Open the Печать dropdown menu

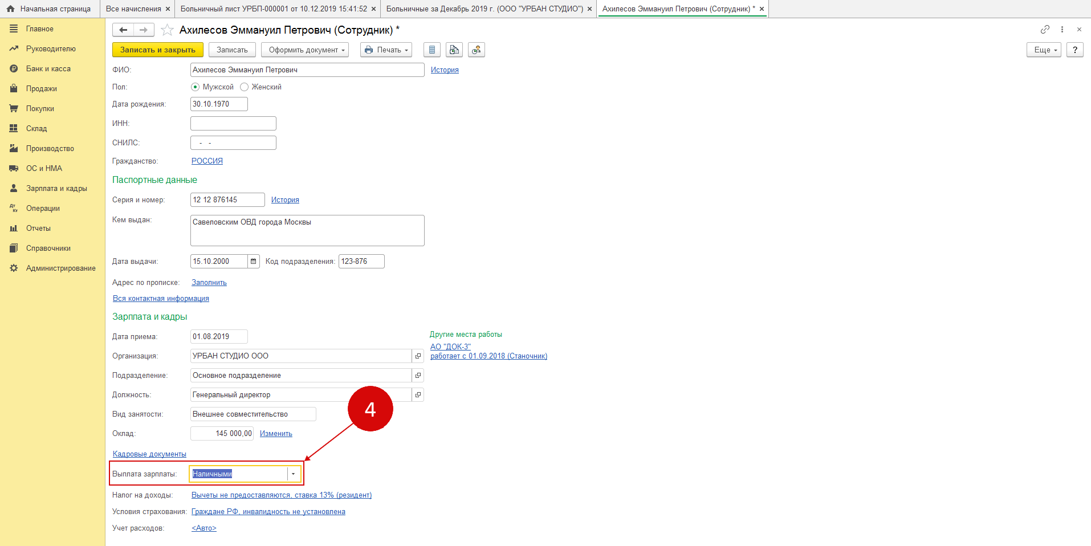386,50
